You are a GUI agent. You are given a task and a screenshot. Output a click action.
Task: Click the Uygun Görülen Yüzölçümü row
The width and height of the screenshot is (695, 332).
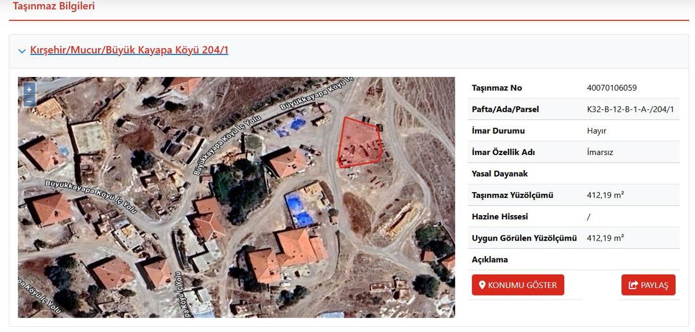(573, 238)
